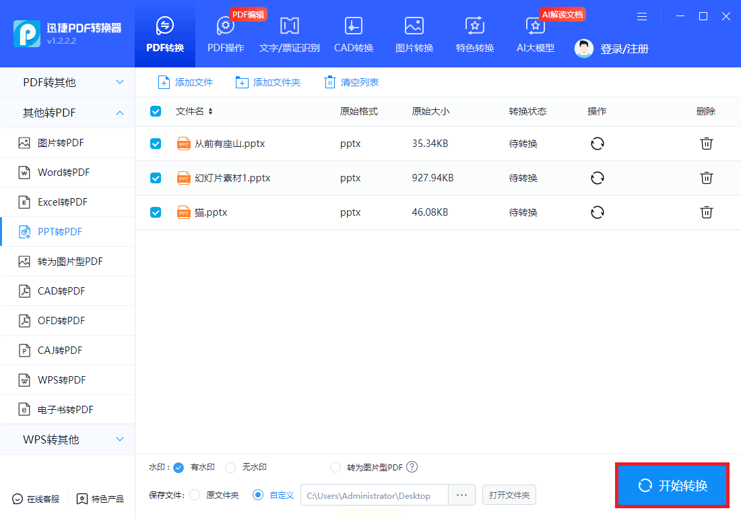Switch to the PDF操作 tab
Image resolution: width=741 pixels, height=519 pixels.
[226, 35]
